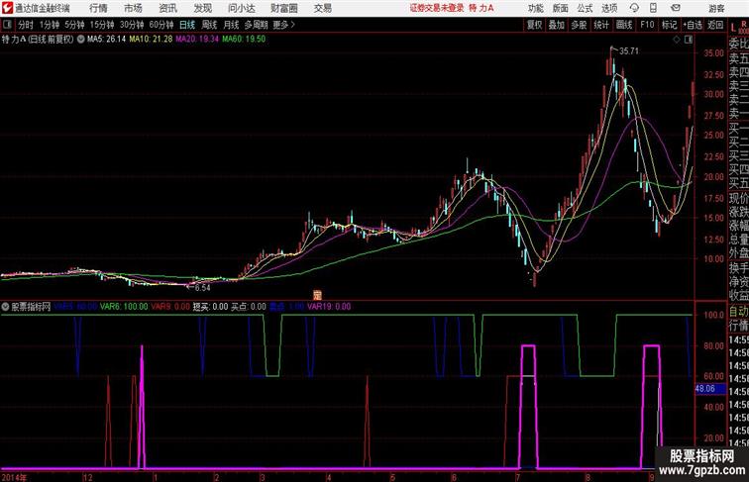Click the 35.71 high price label

click(x=628, y=51)
